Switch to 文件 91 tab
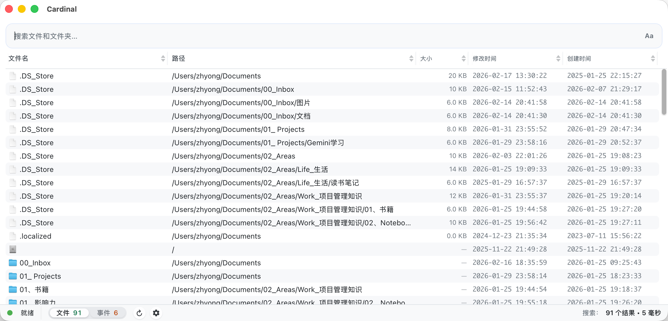The height and width of the screenshot is (321, 668). tap(69, 313)
